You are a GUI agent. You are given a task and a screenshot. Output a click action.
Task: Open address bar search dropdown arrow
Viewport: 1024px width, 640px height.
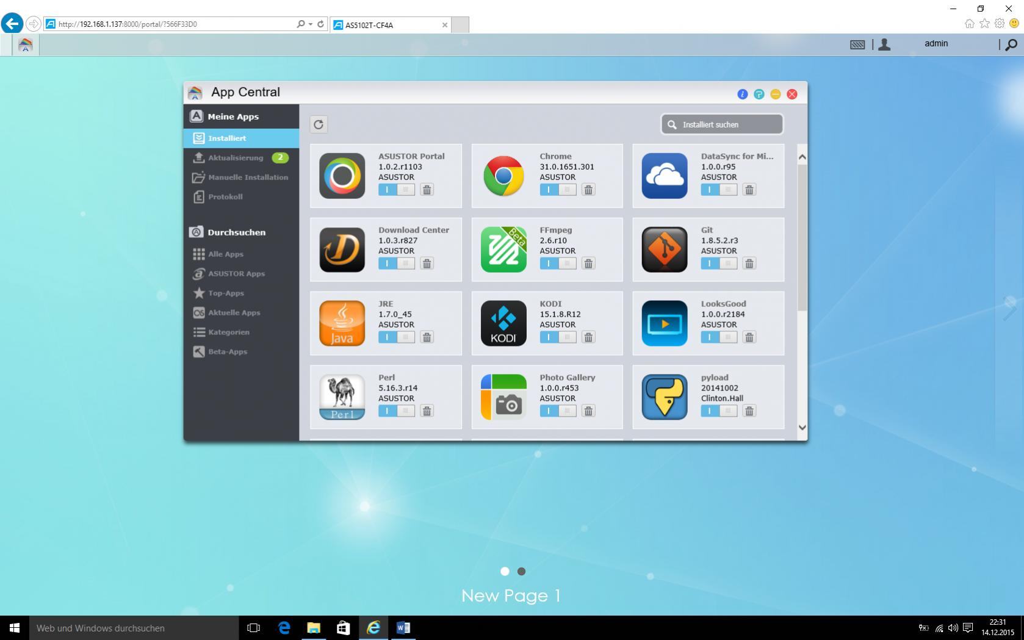(311, 24)
